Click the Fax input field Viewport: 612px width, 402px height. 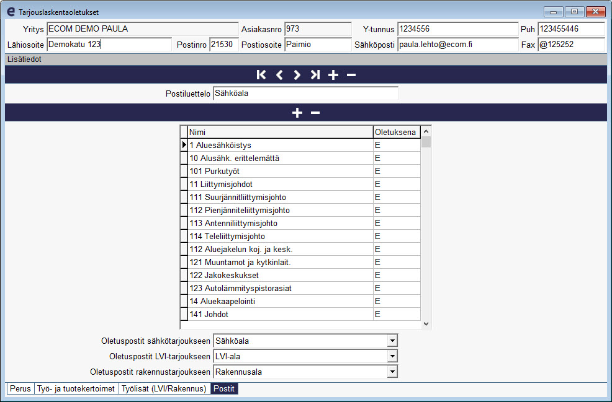click(572, 45)
